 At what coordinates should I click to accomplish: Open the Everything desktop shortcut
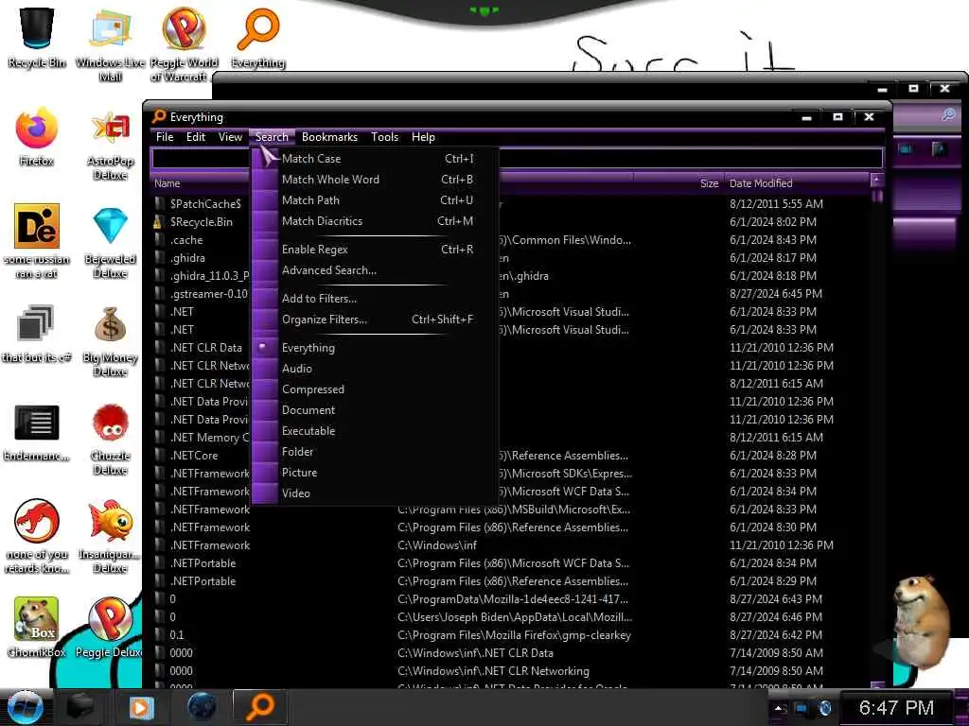click(258, 37)
